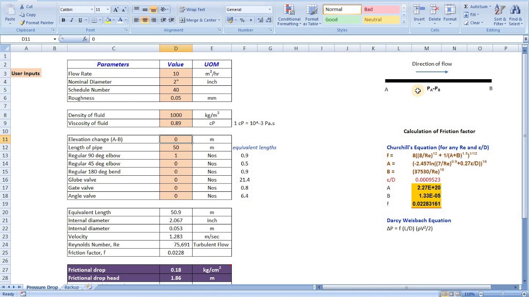Select row 11 header
Viewport: 529px width, 297px height.
[5, 139]
